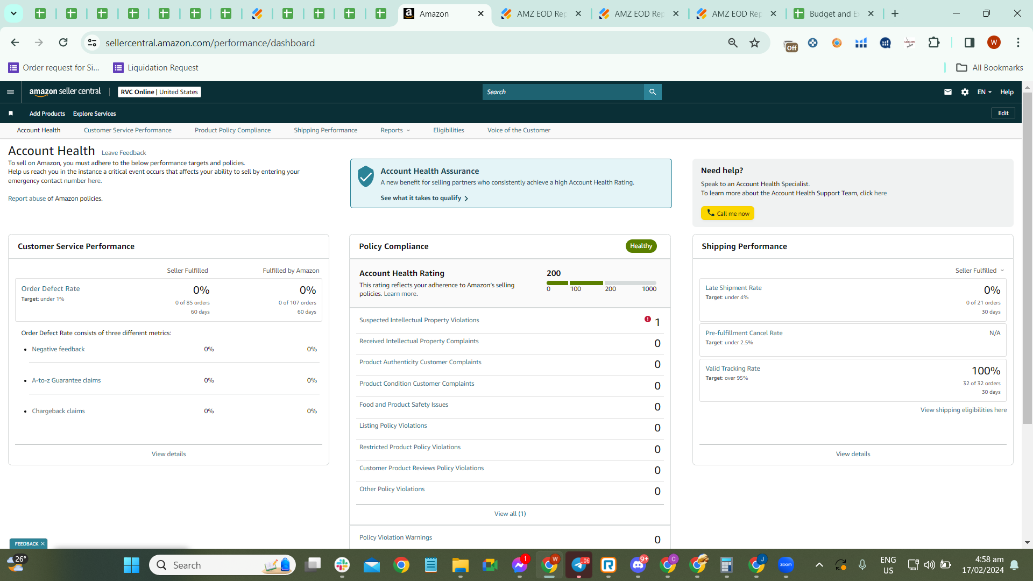
Task: Open the buyer messages mail icon
Action: pos(948,92)
